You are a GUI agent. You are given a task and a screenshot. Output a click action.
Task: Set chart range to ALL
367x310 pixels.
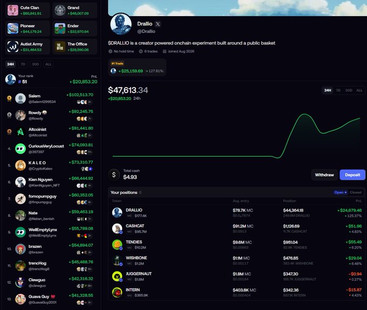359,90
